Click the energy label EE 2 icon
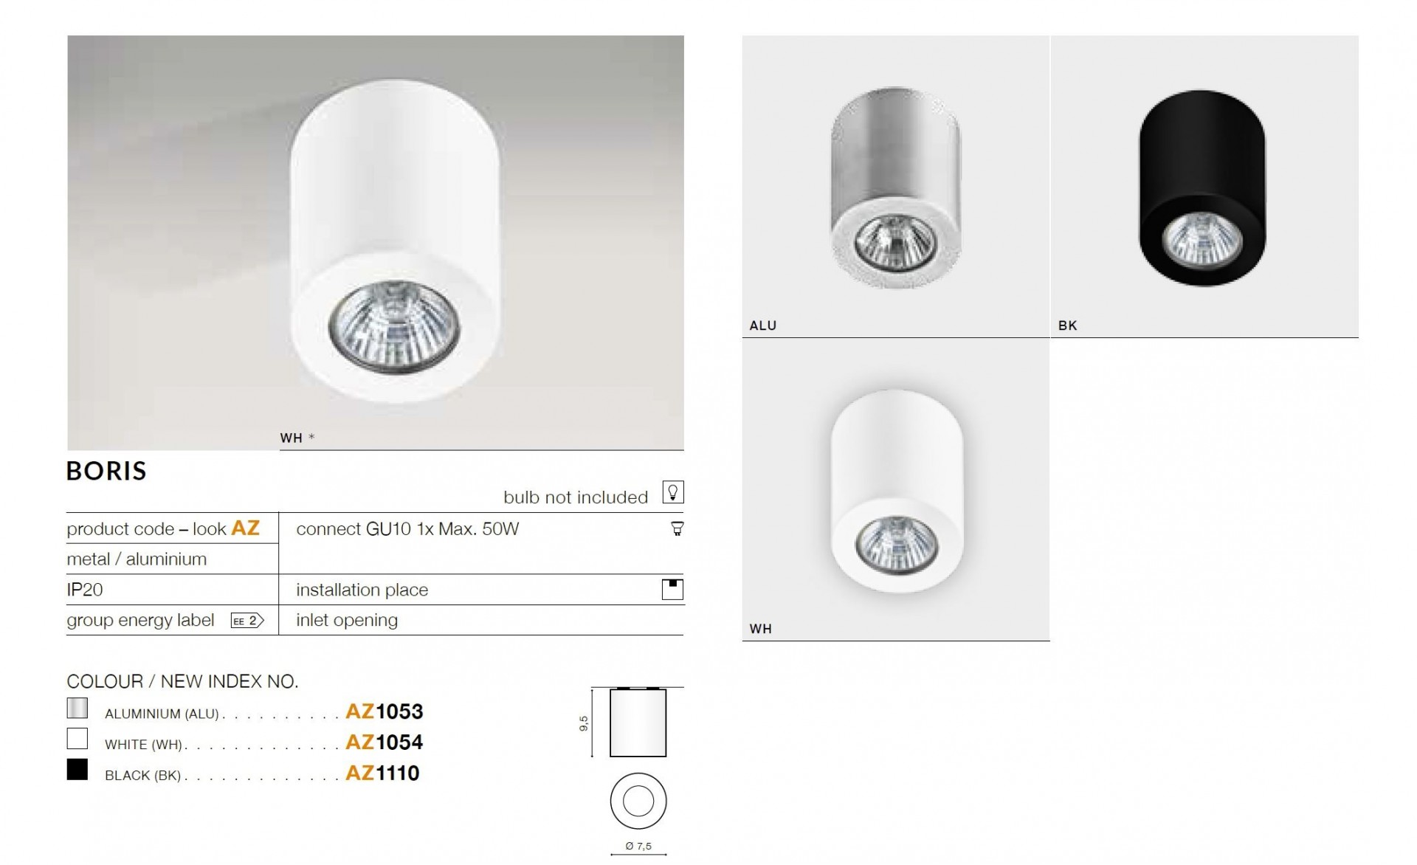1417x865 pixels. (247, 621)
